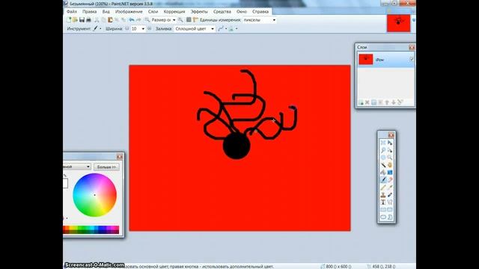
Task: Select the Lasso Select tool
Action: [383, 150]
